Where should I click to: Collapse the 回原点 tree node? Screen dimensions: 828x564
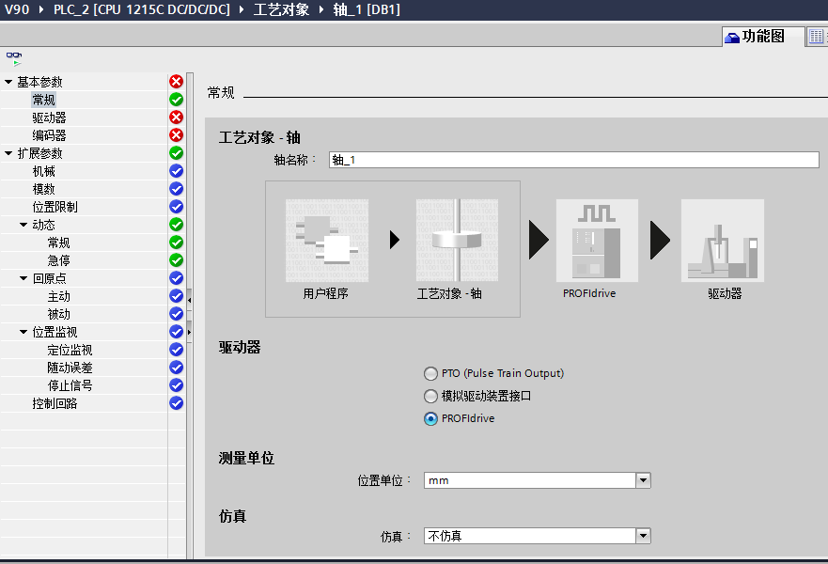[23, 278]
